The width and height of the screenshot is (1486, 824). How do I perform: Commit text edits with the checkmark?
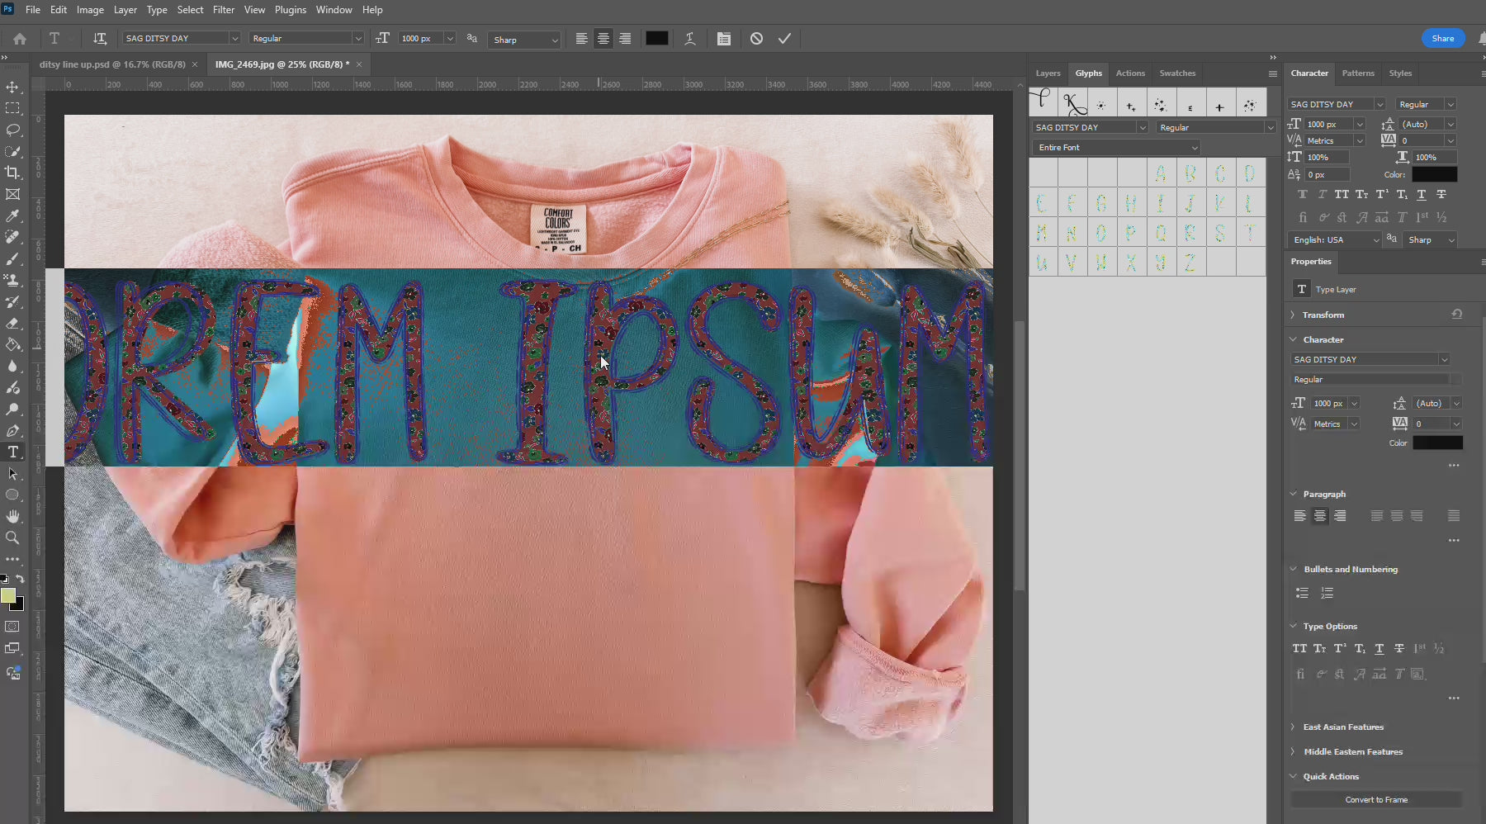(x=784, y=39)
